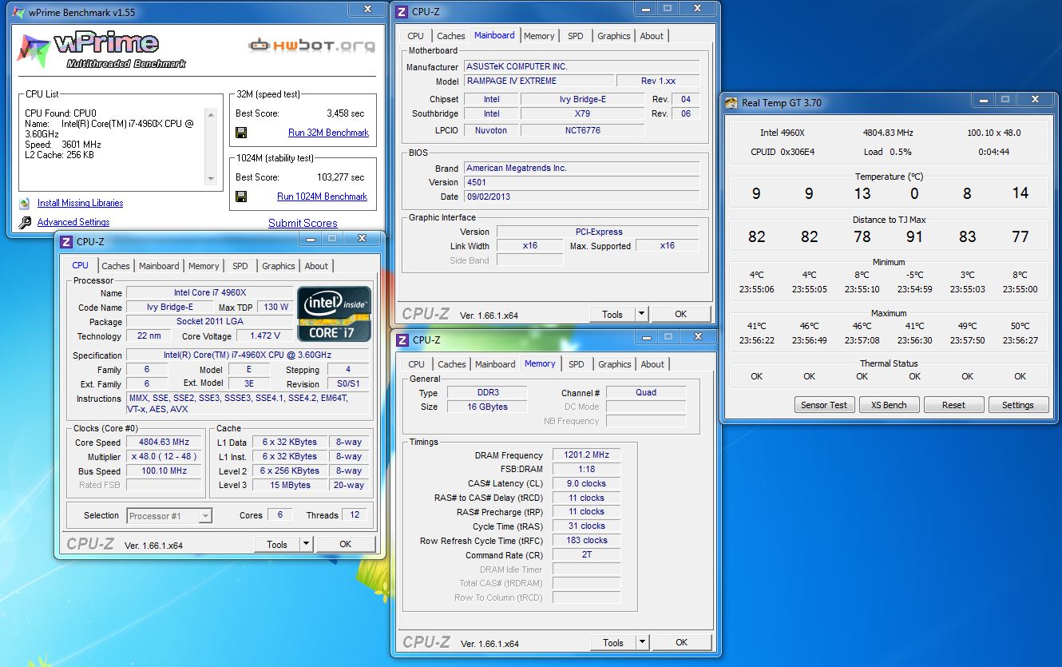1062x667 pixels.
Task: Click the -5°C minimum temperature reading
Action: (x=915, y=276)
